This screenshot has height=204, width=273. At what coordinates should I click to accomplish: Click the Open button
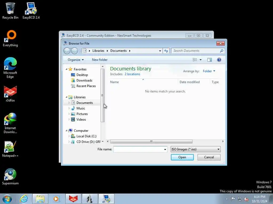[x=182, y=157]
